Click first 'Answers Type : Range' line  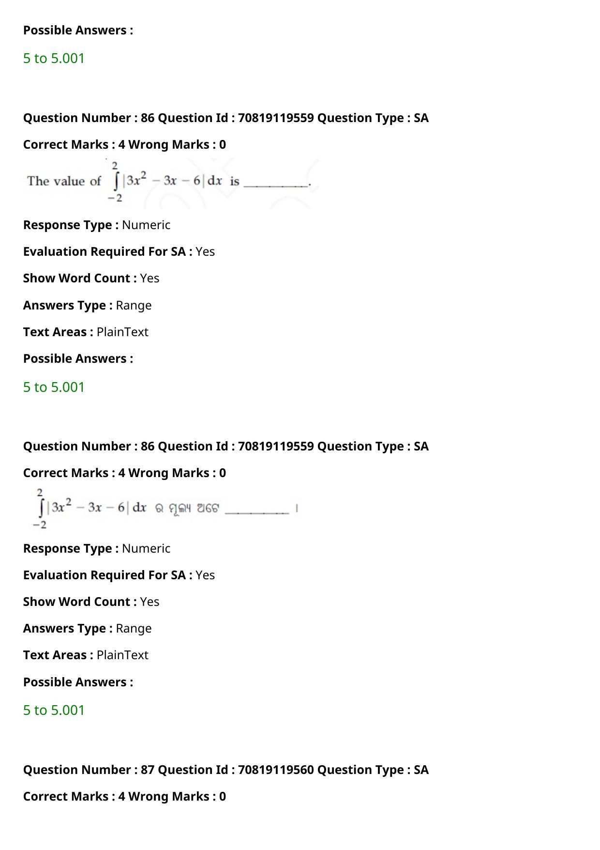point(88,305)
